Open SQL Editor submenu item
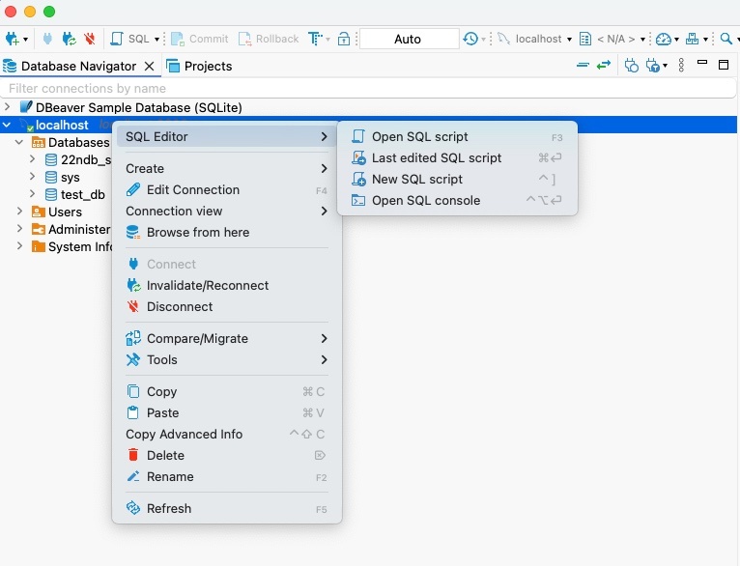 click(x=227, y=137)
